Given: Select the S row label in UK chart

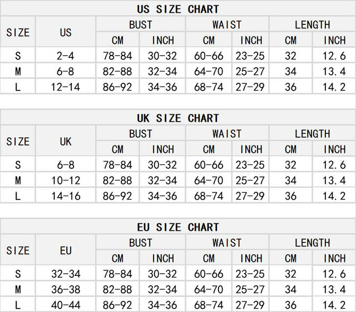Looking at the screenshot, I should (18, 165).
